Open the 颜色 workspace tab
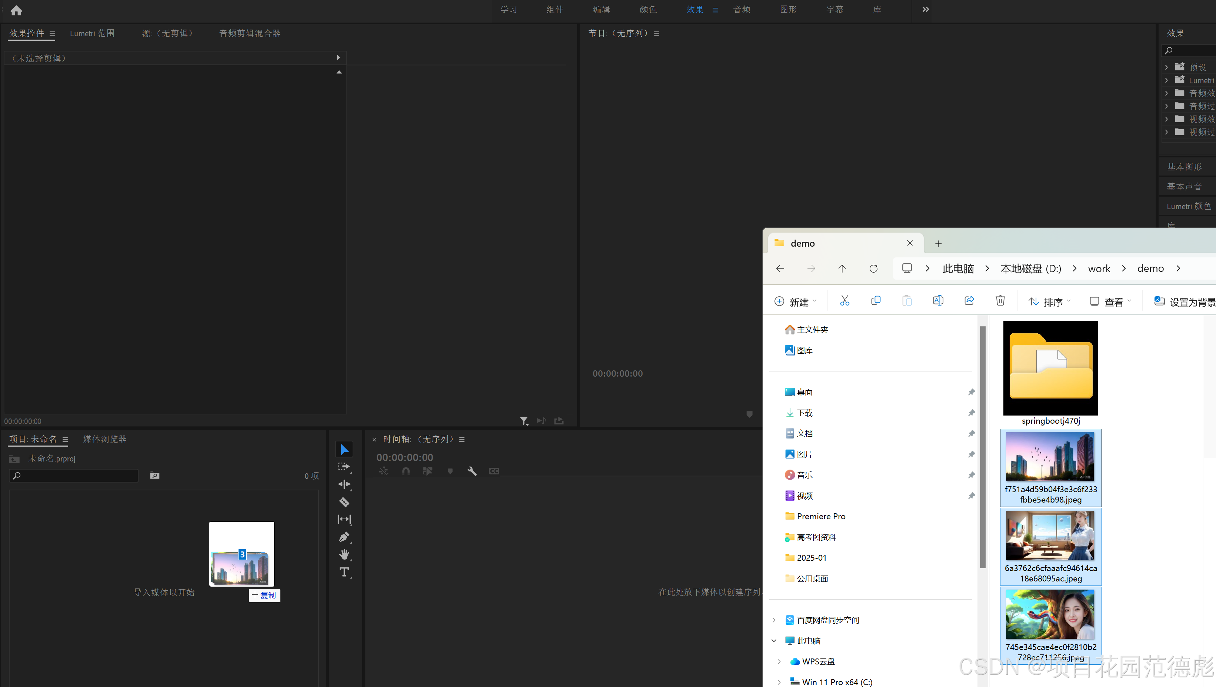Viewport: 1216px width, 687px height. point(648,9)
